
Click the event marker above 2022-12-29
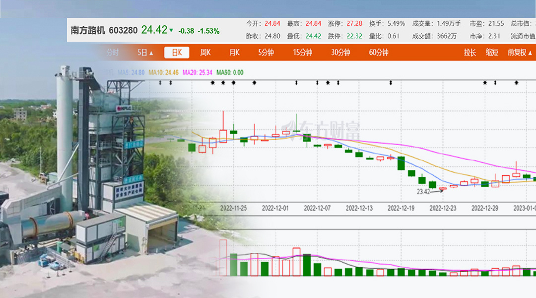click(x=485, y=83)
